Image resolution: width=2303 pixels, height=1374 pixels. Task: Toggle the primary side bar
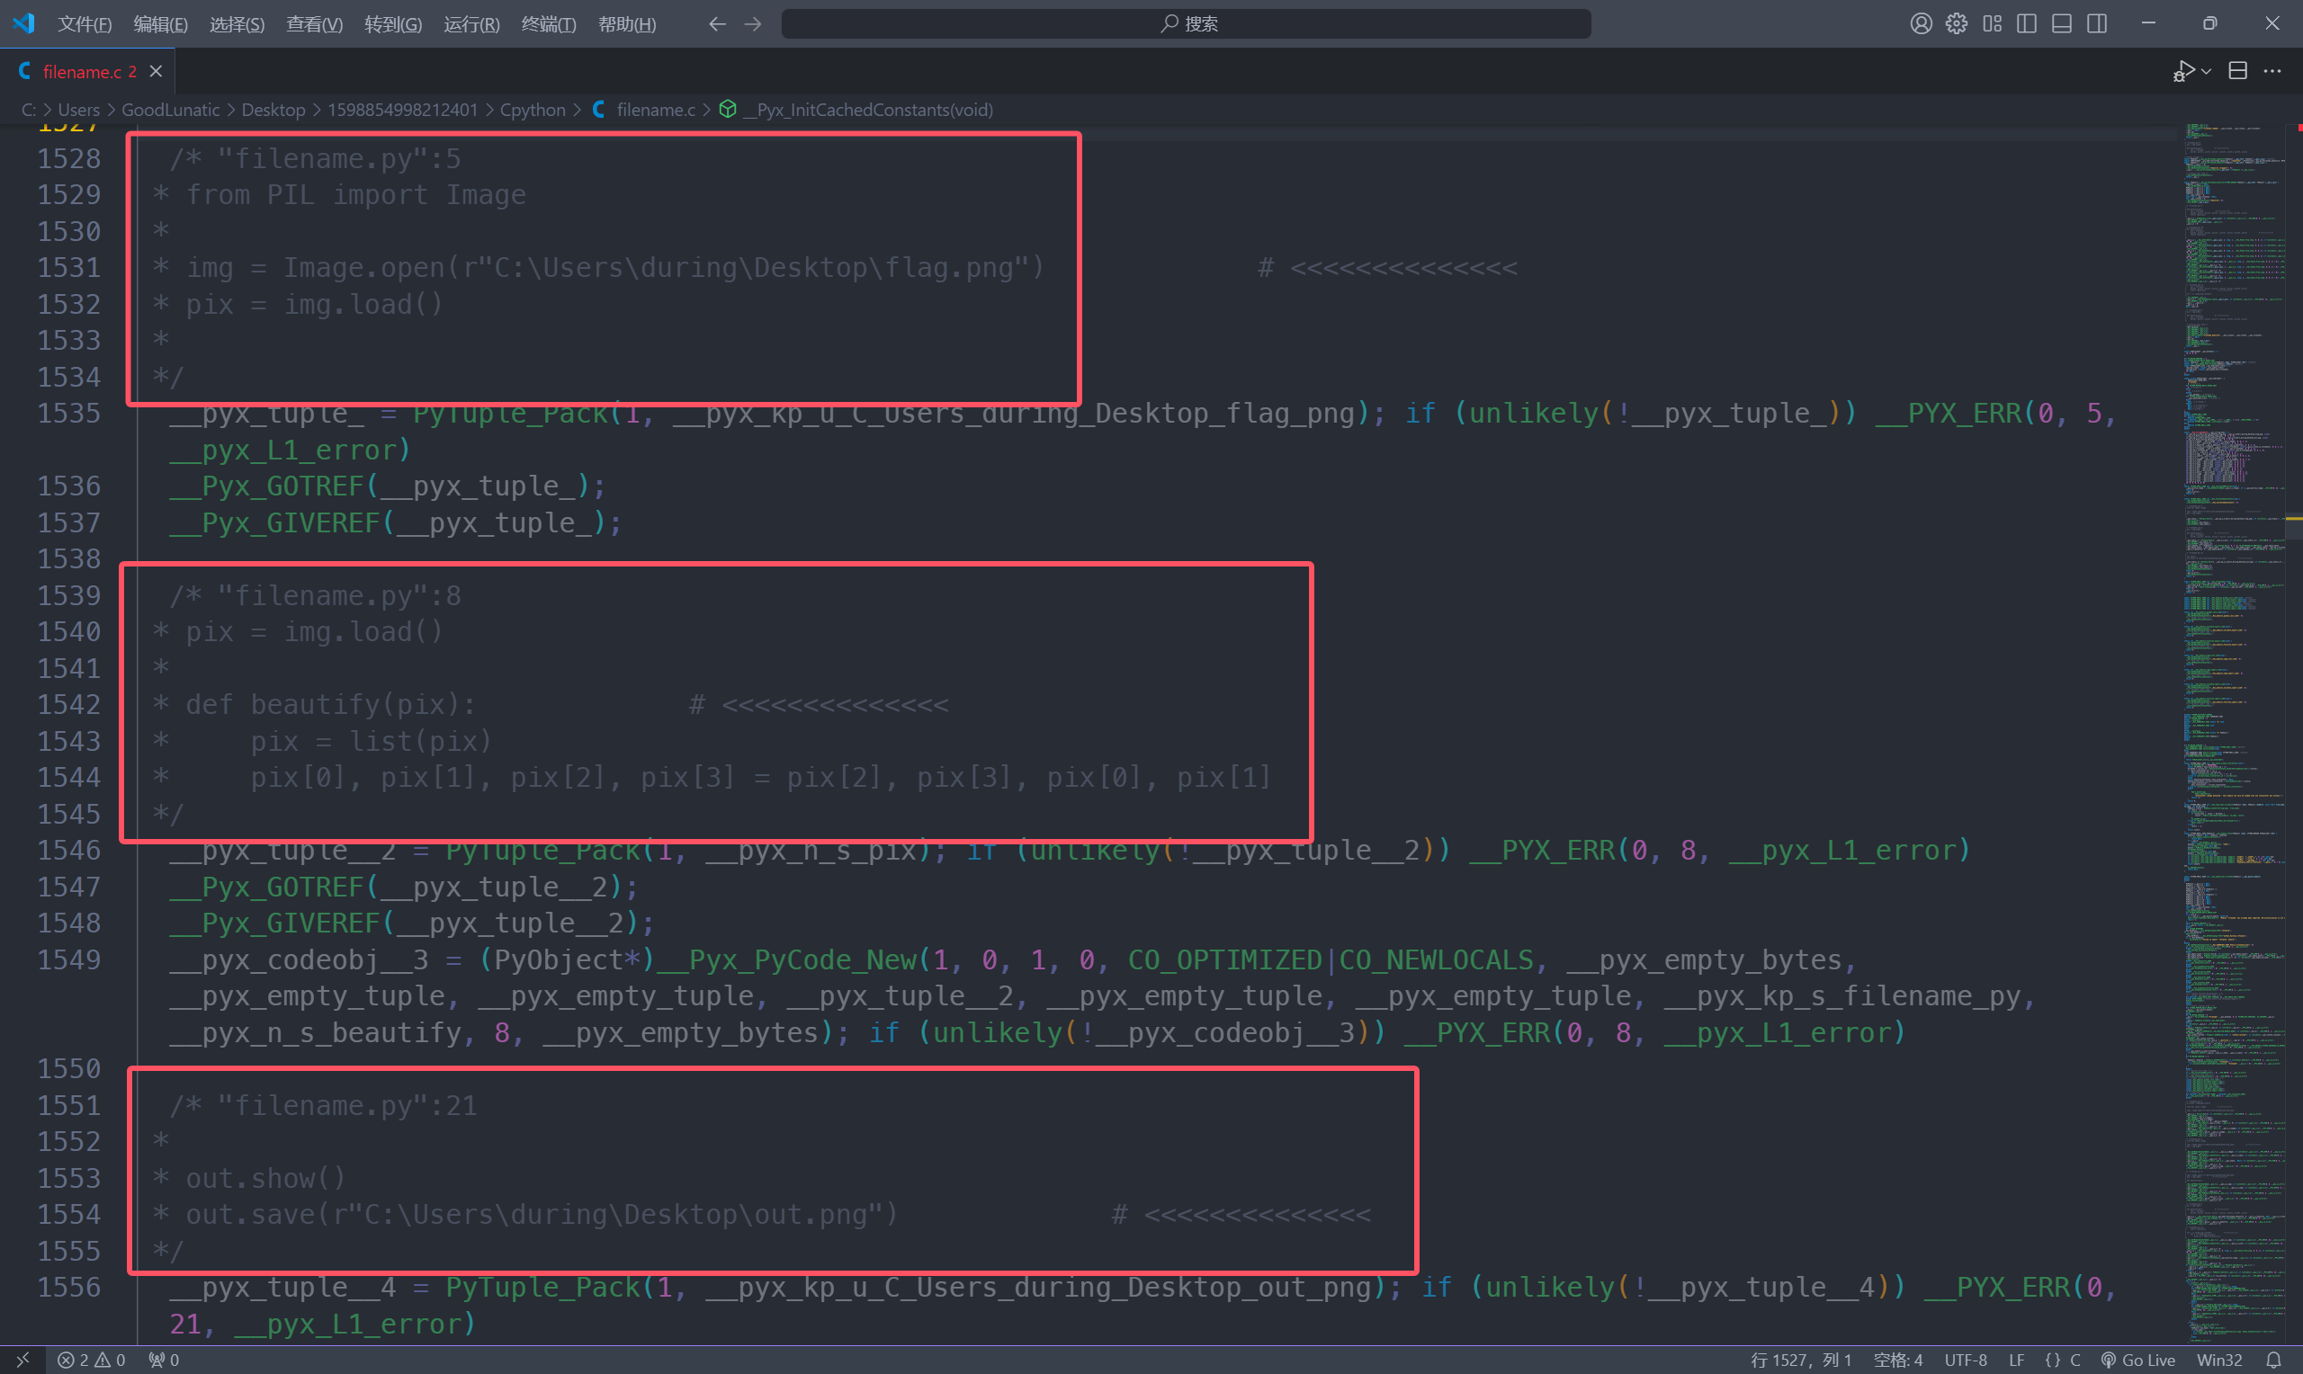click(2026, 24)
